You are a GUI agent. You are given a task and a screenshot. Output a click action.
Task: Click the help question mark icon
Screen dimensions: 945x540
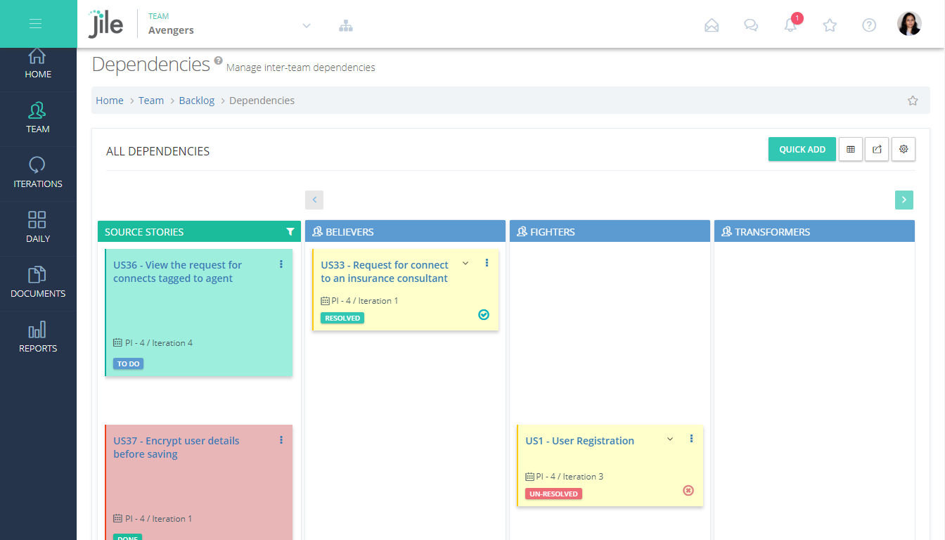[869, 25]
